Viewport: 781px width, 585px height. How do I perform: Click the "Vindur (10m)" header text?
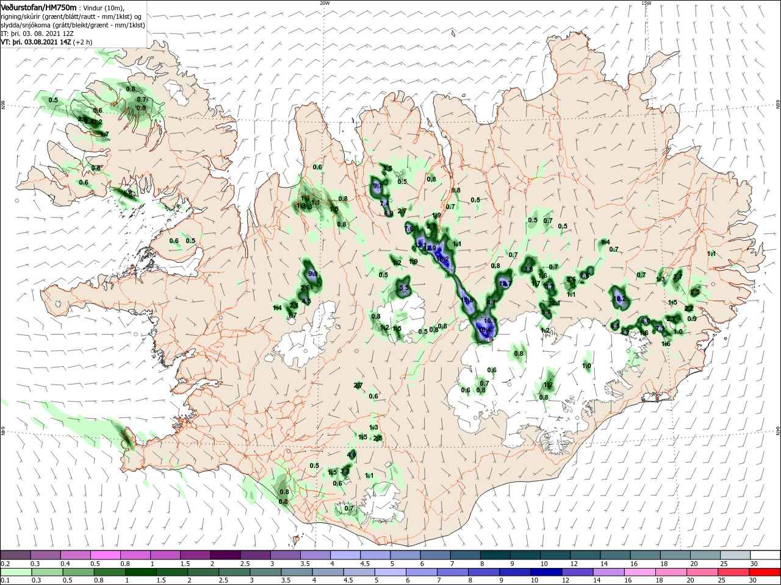pyautogui.click(x=103, y=8)
